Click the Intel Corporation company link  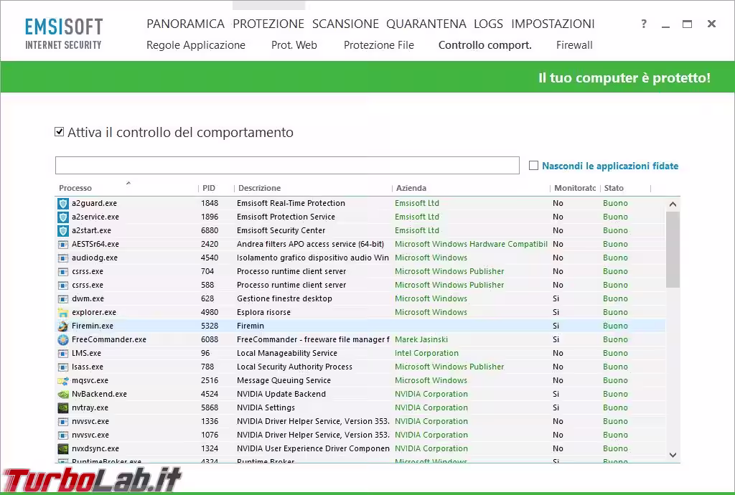pyautogui.click(x=426, y=353)
